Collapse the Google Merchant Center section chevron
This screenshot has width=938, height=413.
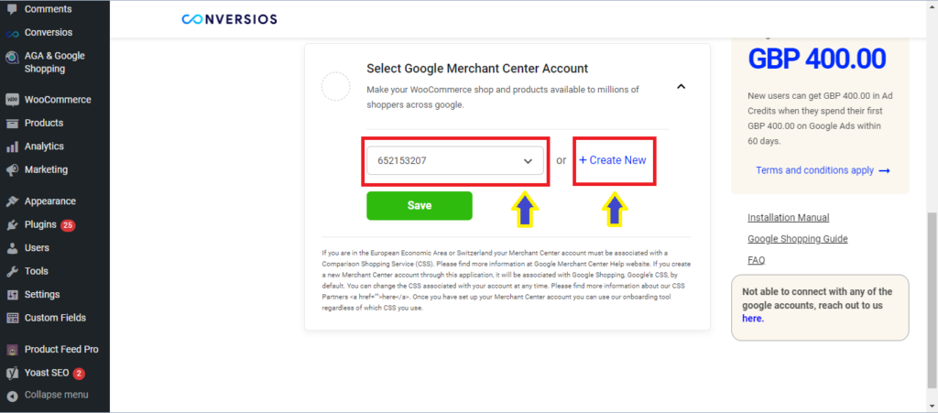pos(681,87)
